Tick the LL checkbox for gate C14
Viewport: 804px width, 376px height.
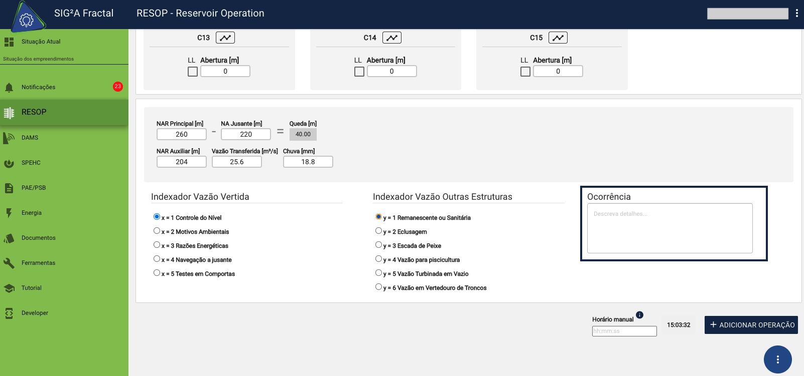coord(359,72)
